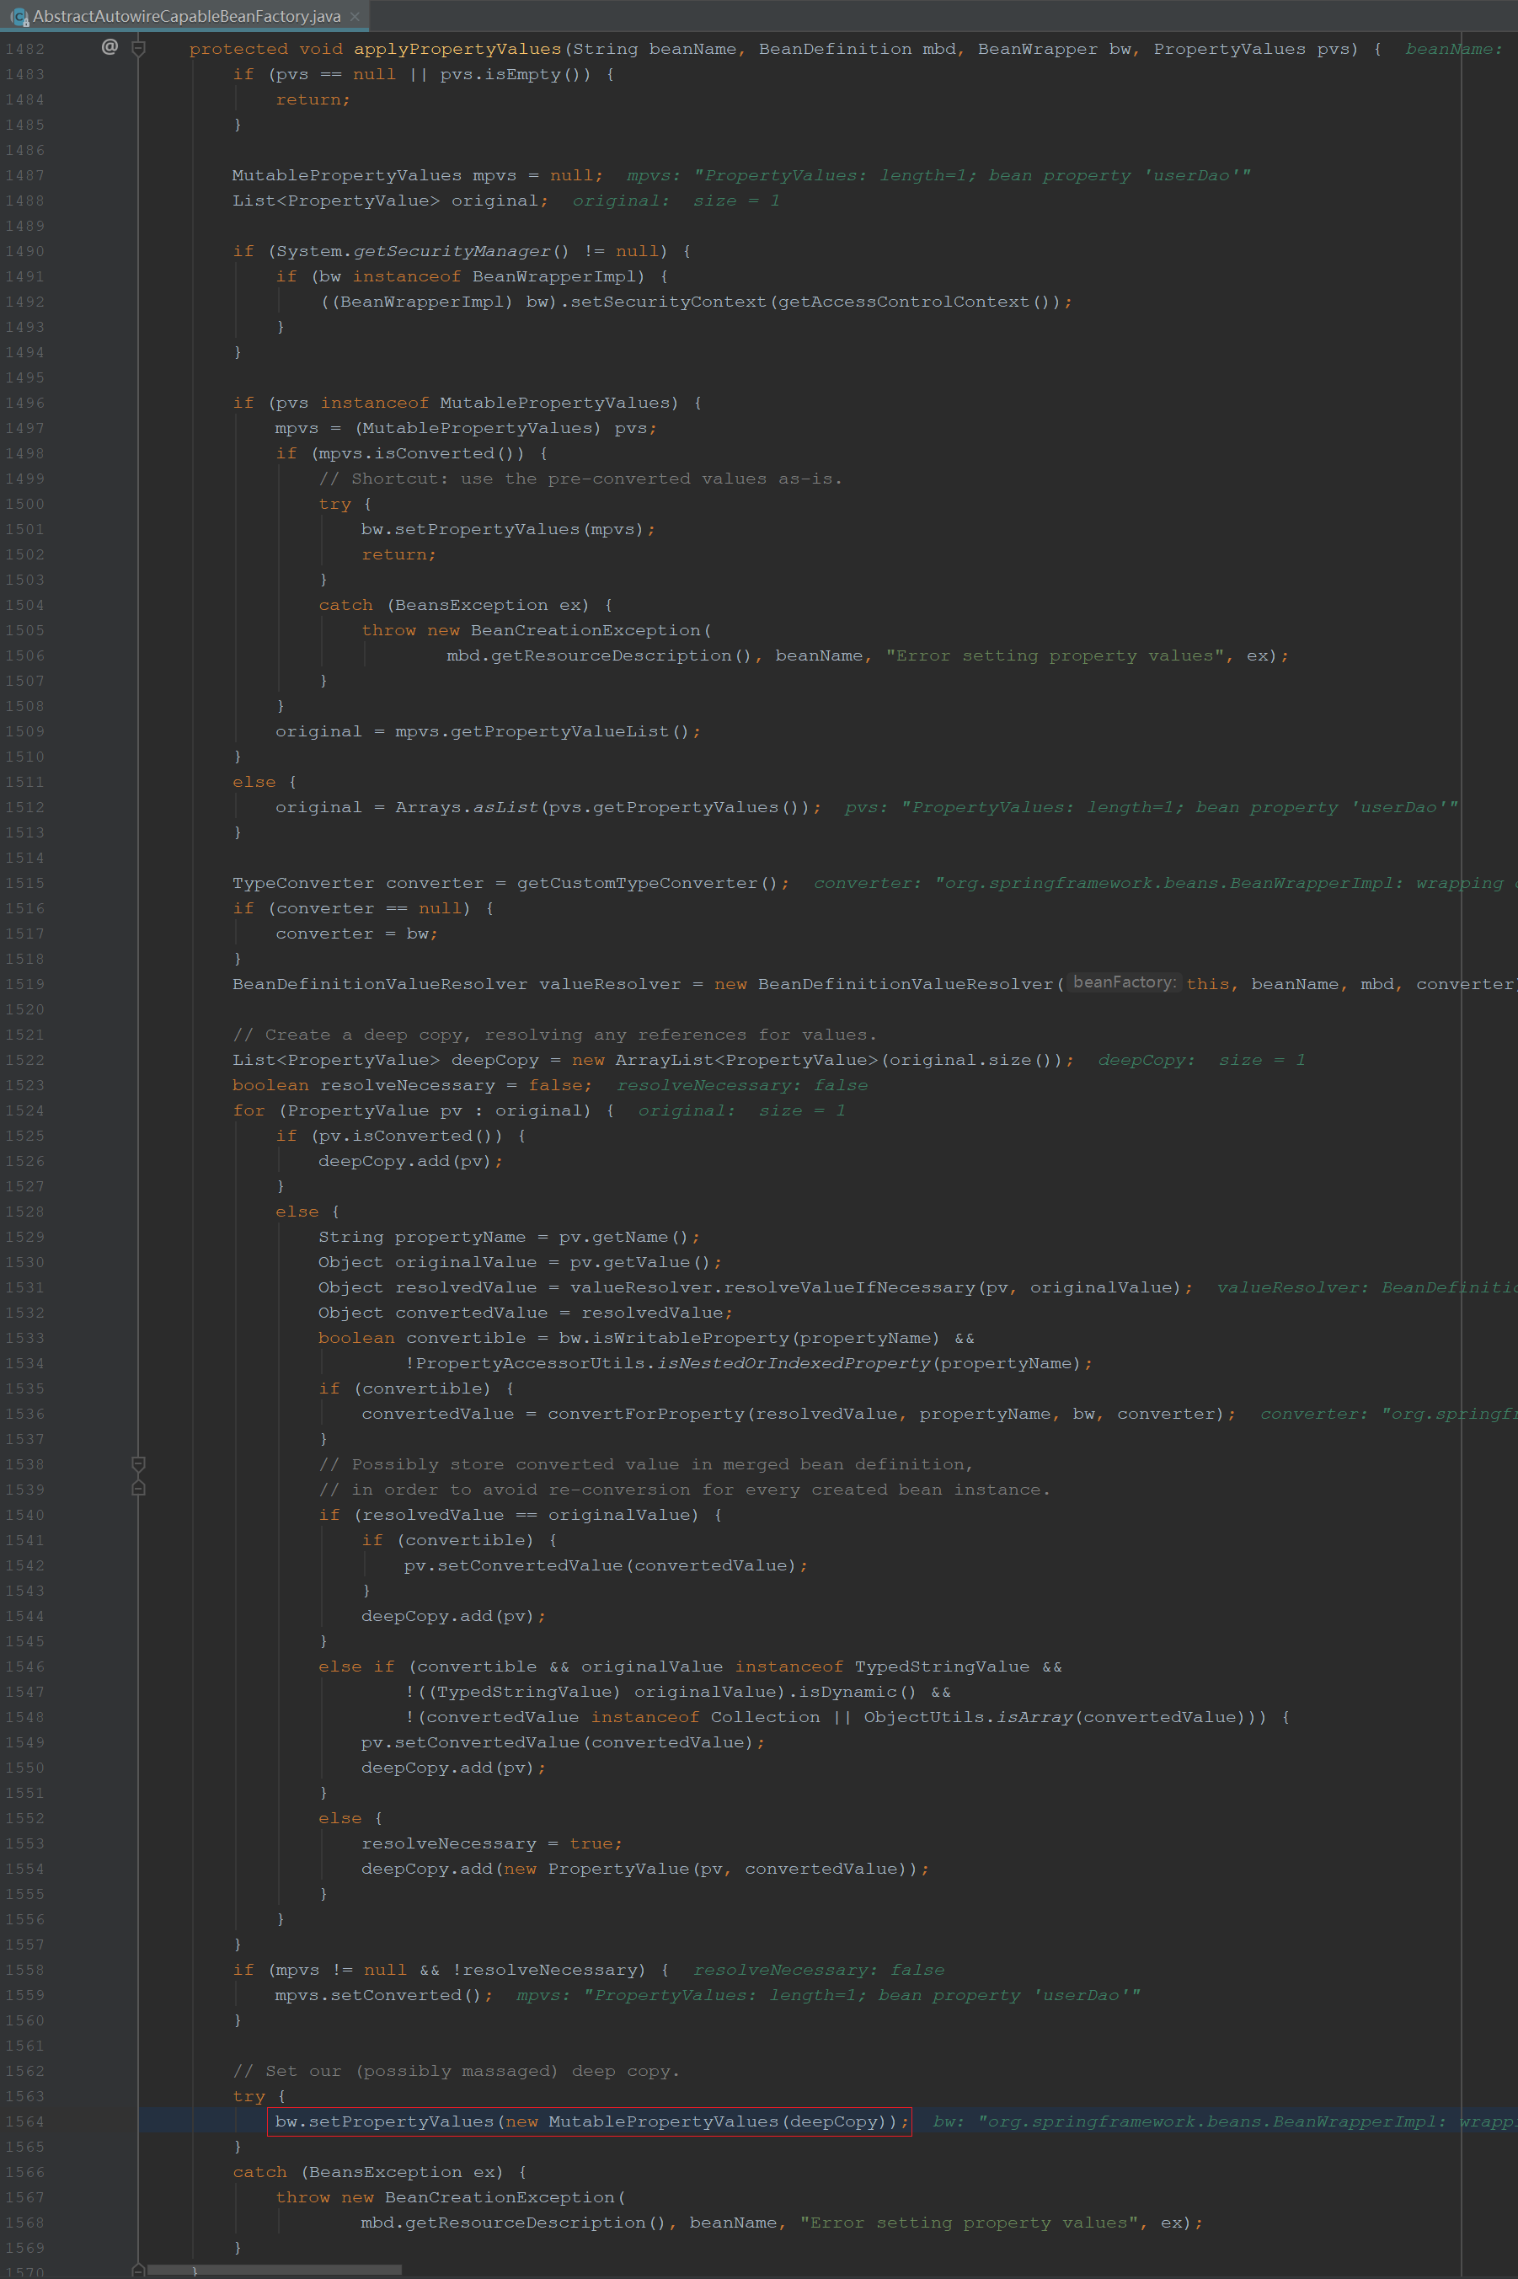Click BeanCreationException on line 1505
The width and height of the screenshot is (1518, 2279).
tap(585, 630)
